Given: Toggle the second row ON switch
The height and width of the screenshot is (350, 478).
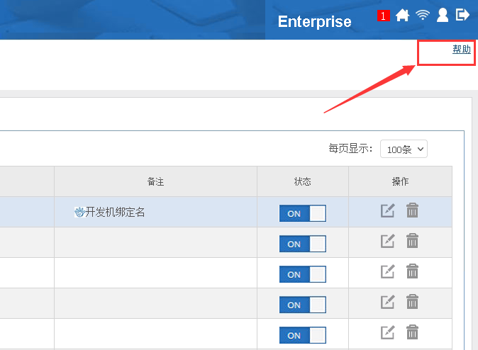Looking at the screenshot, I should [x=303, y=244].
